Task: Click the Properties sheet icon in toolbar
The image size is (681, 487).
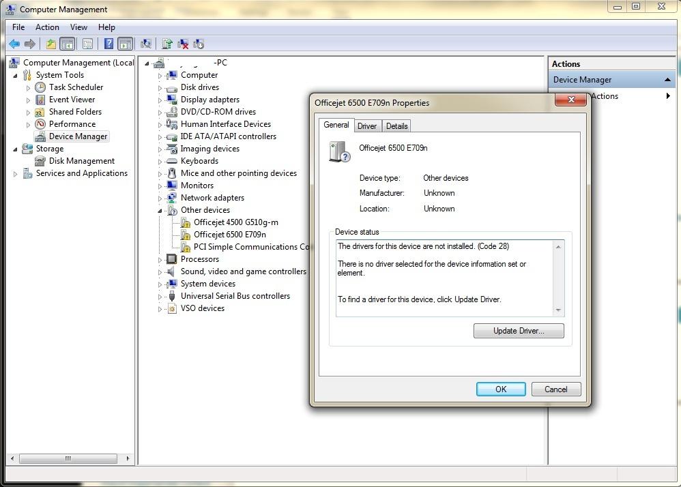Action: click(87, 44)
